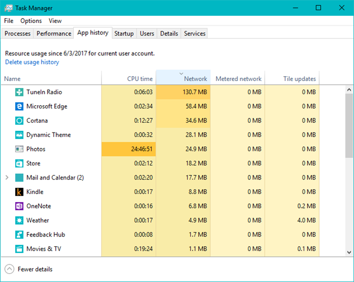Select the Photos row name
The width and height of the screenshot is (354, 282).
(x=36, y=149)
